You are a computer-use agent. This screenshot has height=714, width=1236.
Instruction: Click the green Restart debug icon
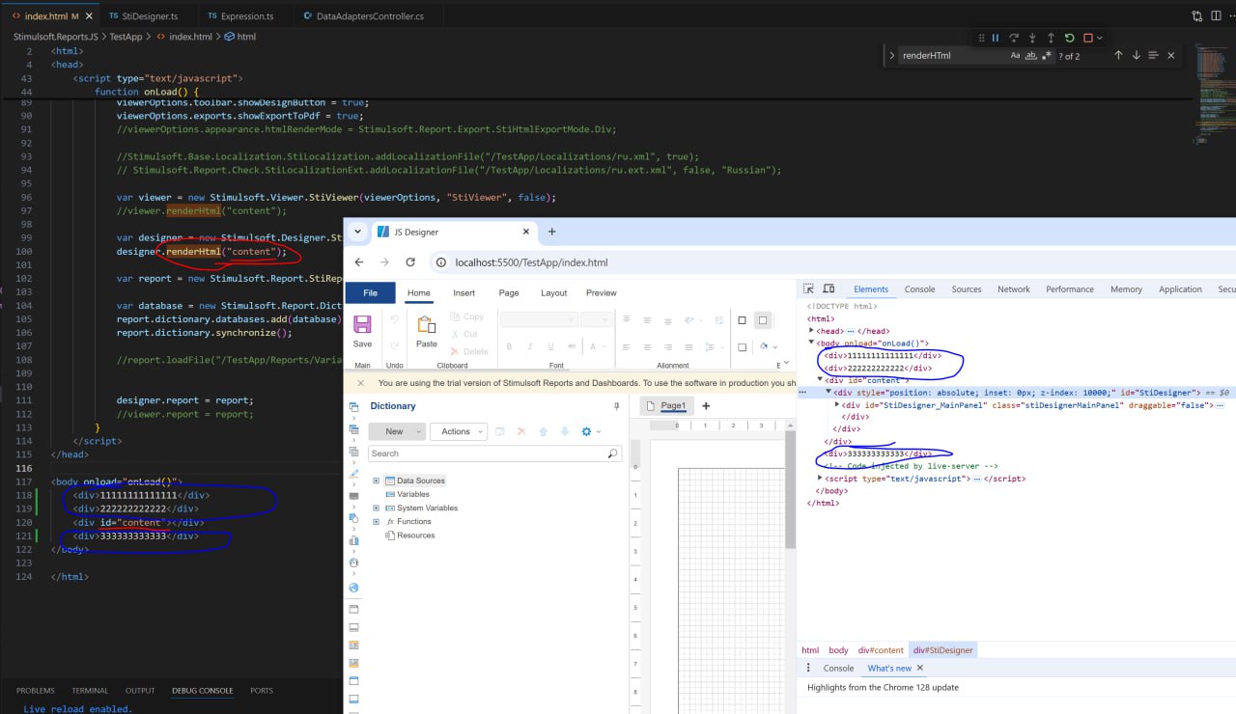[1070, 38]
